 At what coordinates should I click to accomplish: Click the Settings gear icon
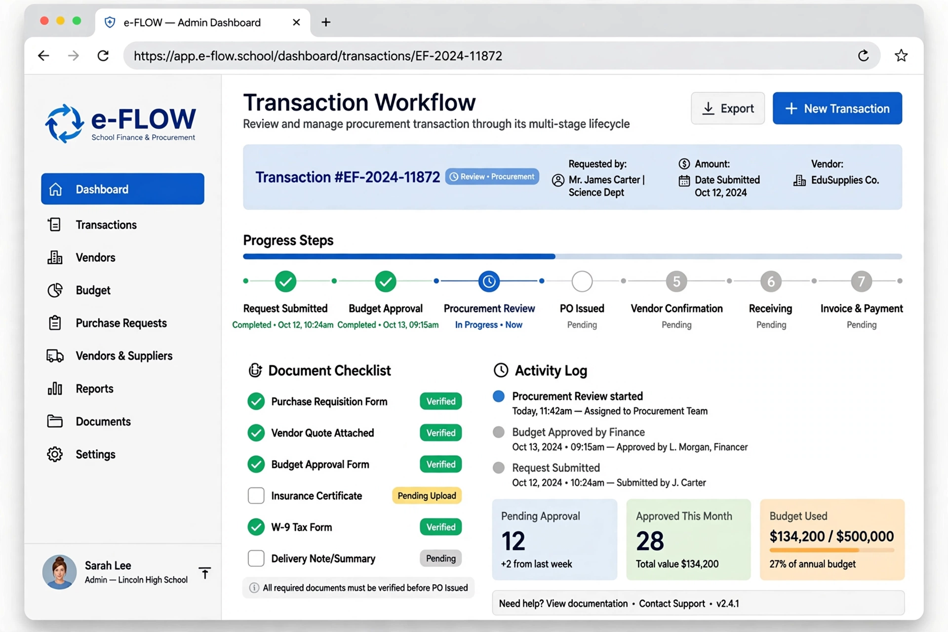click(55, 454)
